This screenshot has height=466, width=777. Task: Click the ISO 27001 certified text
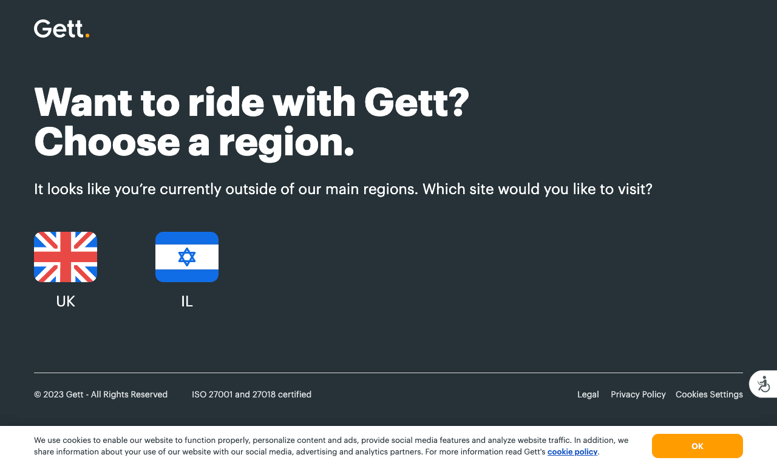tap(252, 394)
